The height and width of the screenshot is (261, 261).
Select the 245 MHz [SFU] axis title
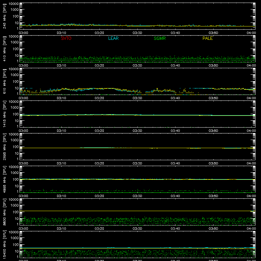pyautogui.click(x=4, y=16)
